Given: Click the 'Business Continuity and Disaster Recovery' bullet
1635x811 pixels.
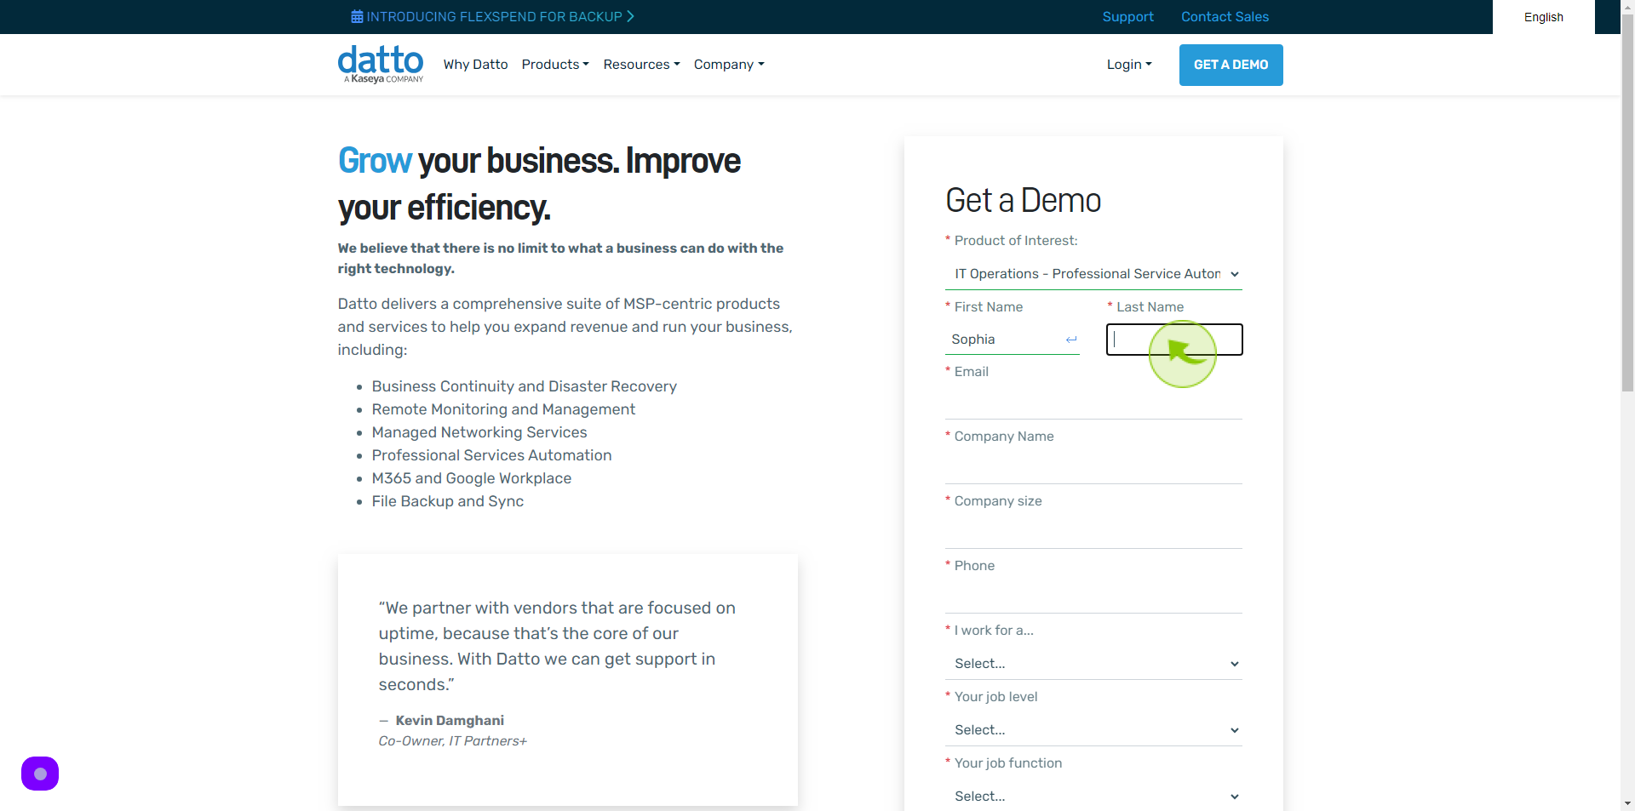Looking at the screenshot, I should tap(524, 386).
